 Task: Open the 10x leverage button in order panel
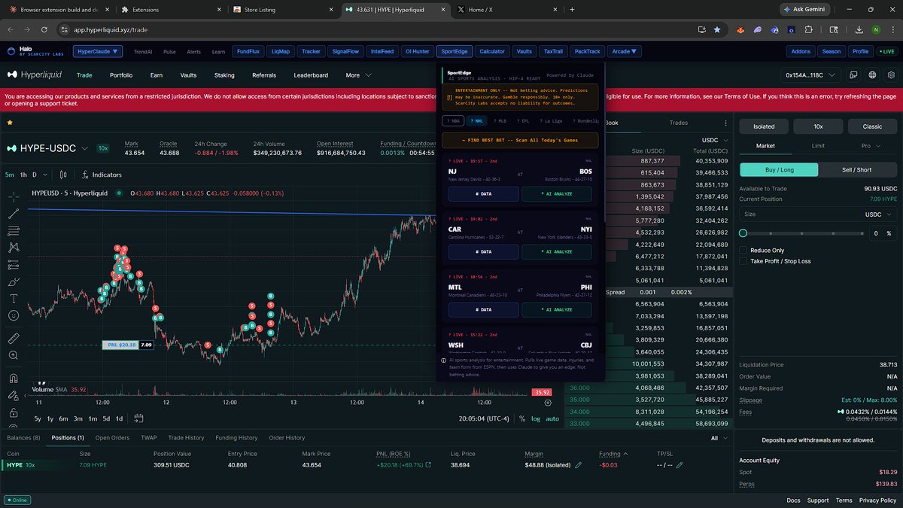818,126
